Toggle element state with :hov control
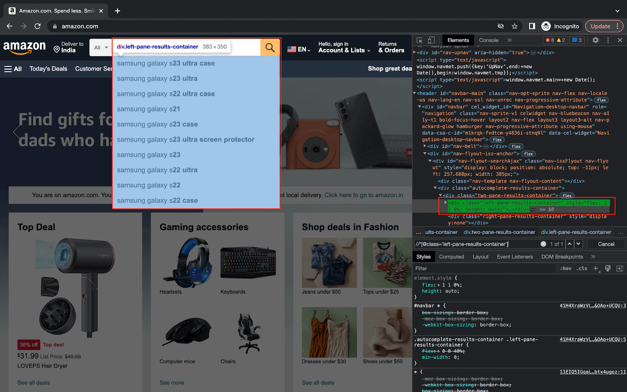This screenshot has height=392, width=627. click(565, 269)
